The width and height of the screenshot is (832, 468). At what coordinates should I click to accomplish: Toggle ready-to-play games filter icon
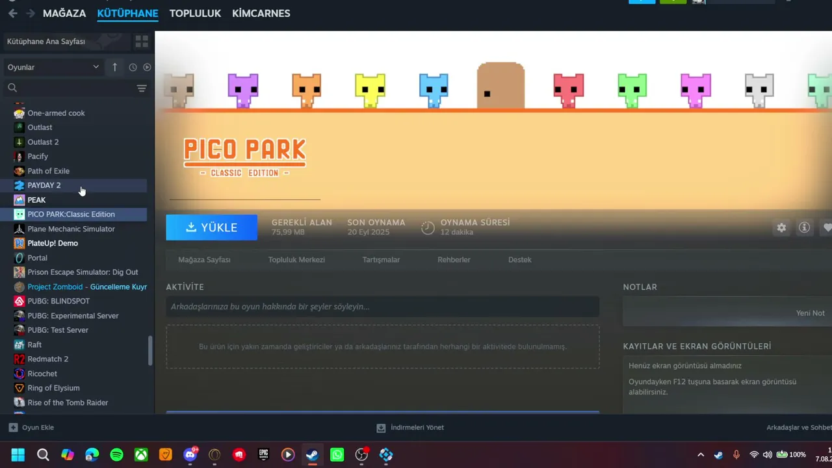(147, 67)
